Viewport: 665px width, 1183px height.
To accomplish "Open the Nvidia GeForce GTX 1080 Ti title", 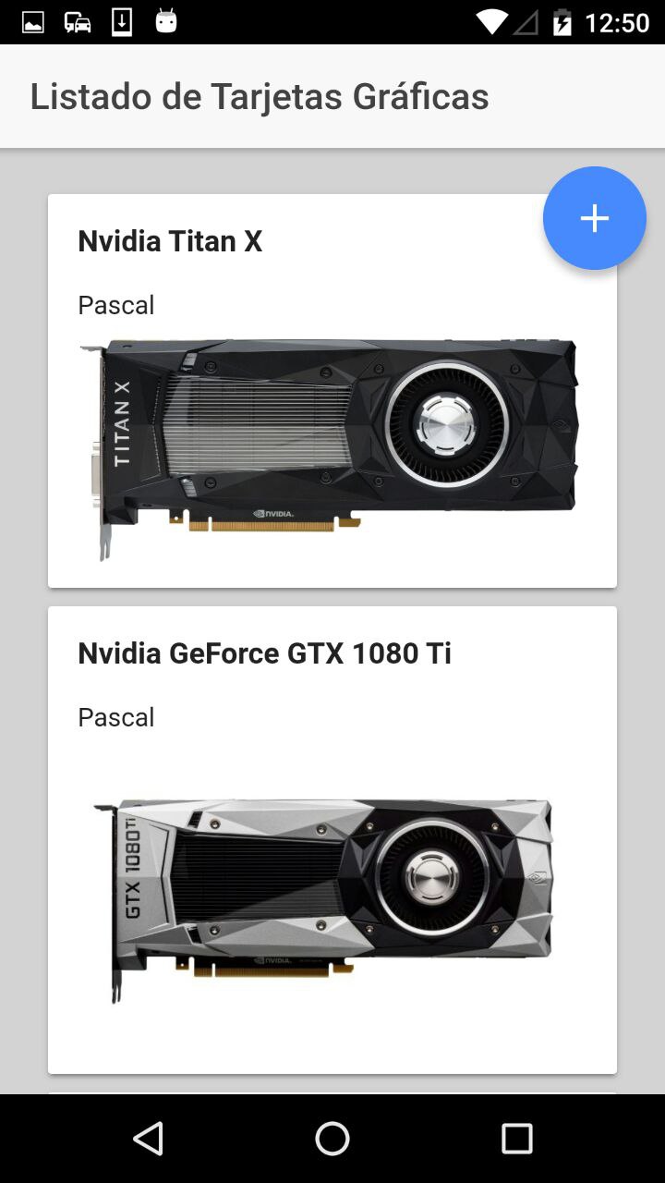I will [x=264, y=653].
